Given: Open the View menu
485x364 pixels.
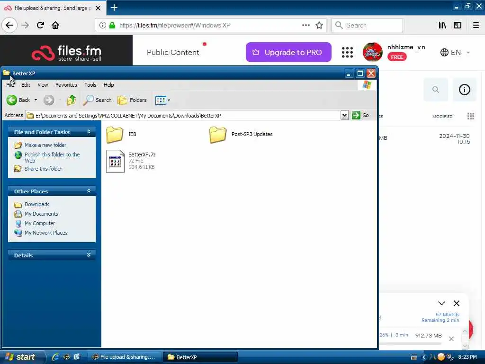Looking at the screenshot, I should 43,85.
